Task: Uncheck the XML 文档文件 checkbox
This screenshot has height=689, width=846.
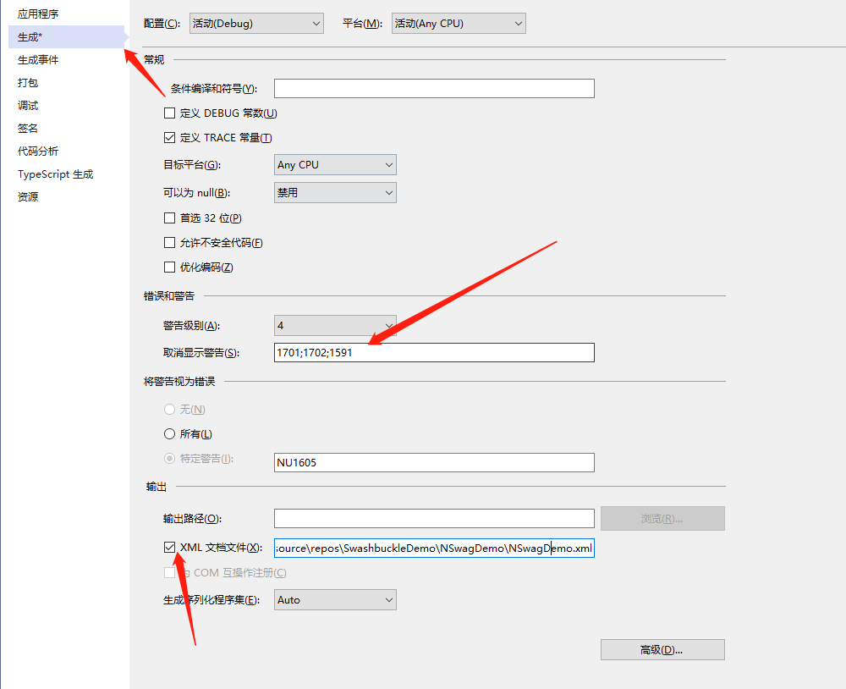Action: pyautogui.click(x=169, y=548)
